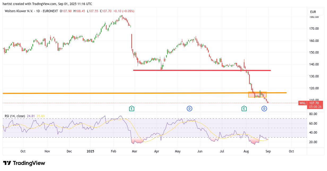Image resolution: width=327 pixels, height=171 pixels.
Task: Open the EUR currency selector
Action: point(316,12)
